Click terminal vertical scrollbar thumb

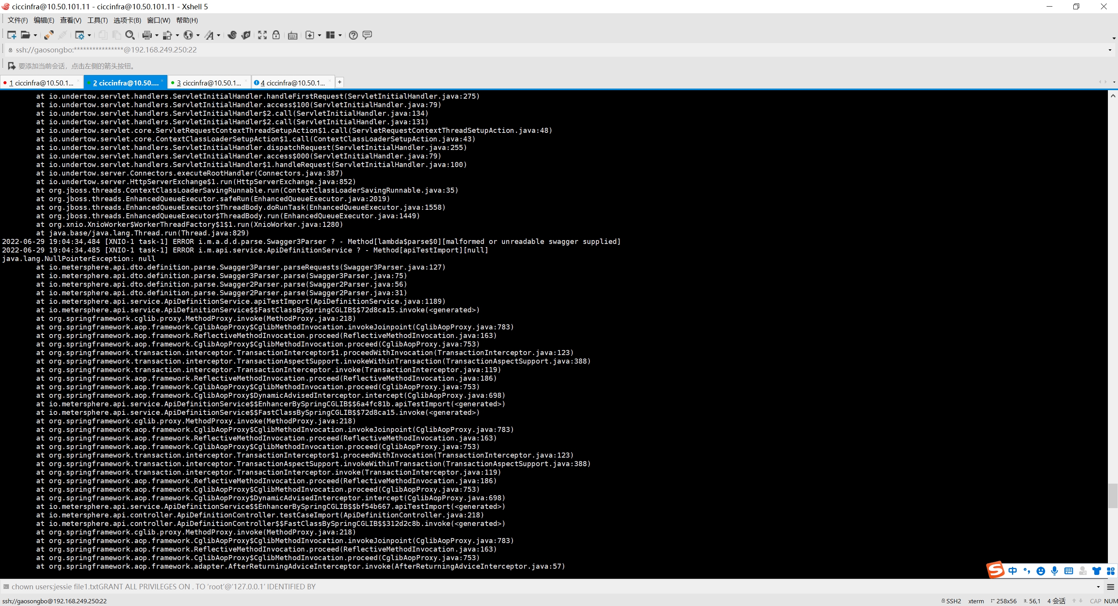pos(1113,496)
